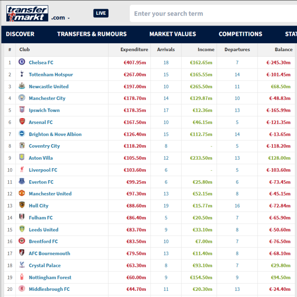Click the Aston Villa crest icon
Viewport: 297px width, 297px height.
22,157
